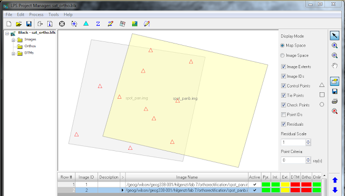This screenshot has width=345, height=196.
Task: Open the Edit menu
Action: [20, 14]
